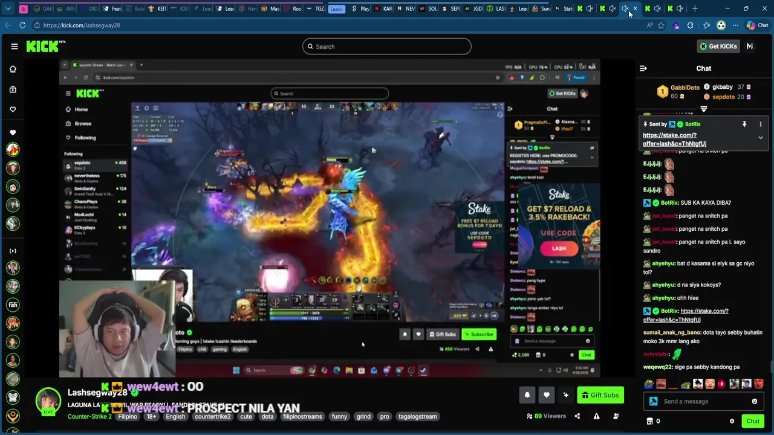Image resolution: width=774 pixels, height=435 pixels.
Task: Mute the current tab's audio
Action: (625, 8)
